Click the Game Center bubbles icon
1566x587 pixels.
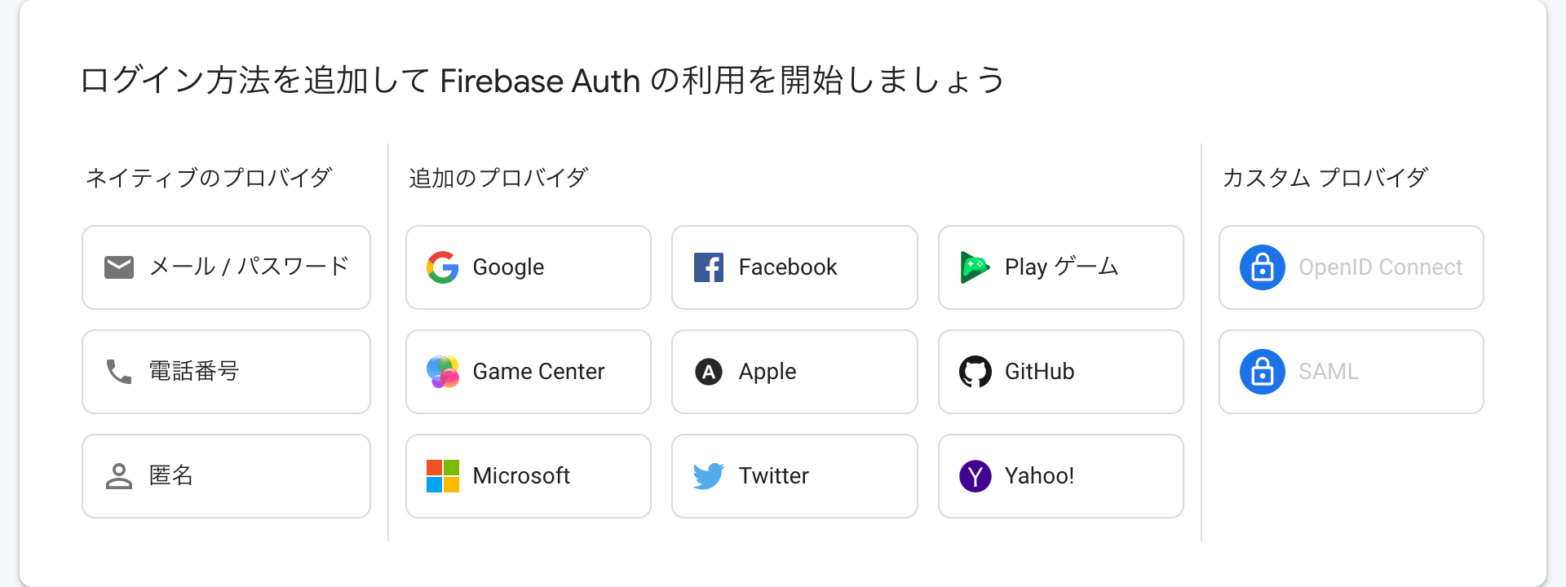point(443,372)
